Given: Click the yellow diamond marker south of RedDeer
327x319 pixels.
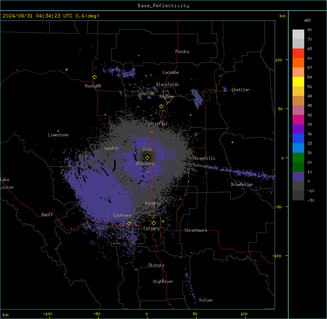Looking at the screenshot, I should tap(162, 106).
